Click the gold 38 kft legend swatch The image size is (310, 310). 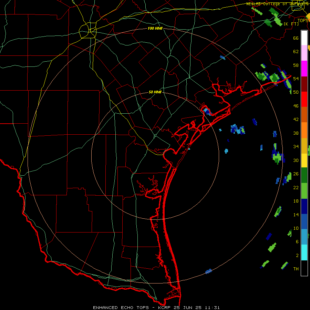pyautogui.click(x=304, y=146)
